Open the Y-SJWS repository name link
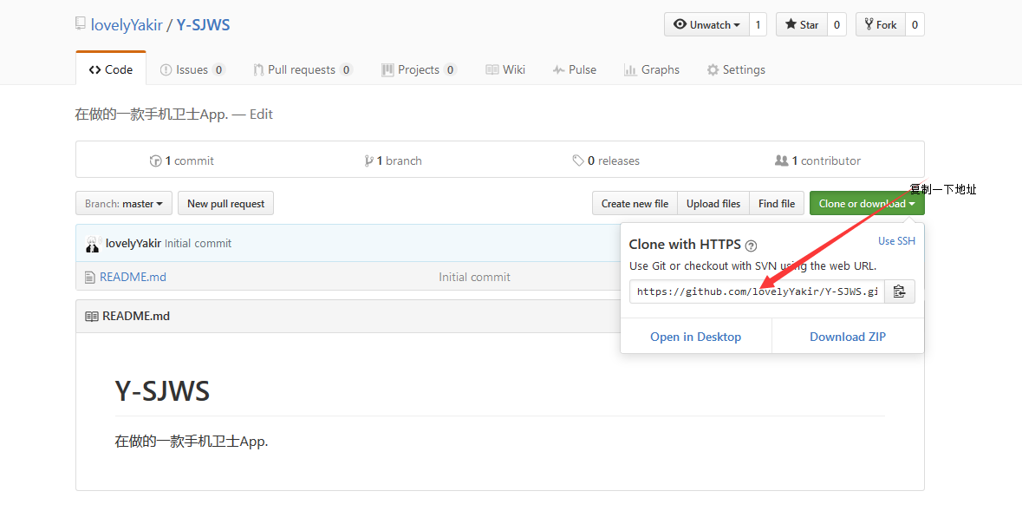This screenshot has height=524, width=1022. pos(204,25)
